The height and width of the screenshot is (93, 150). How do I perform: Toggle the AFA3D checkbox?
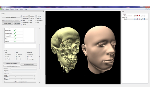22,25
